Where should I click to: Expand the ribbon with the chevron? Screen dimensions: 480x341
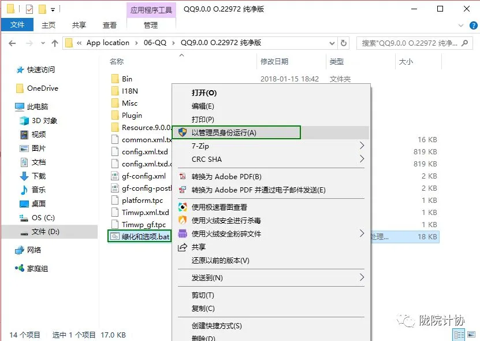[x=461, y=25]
